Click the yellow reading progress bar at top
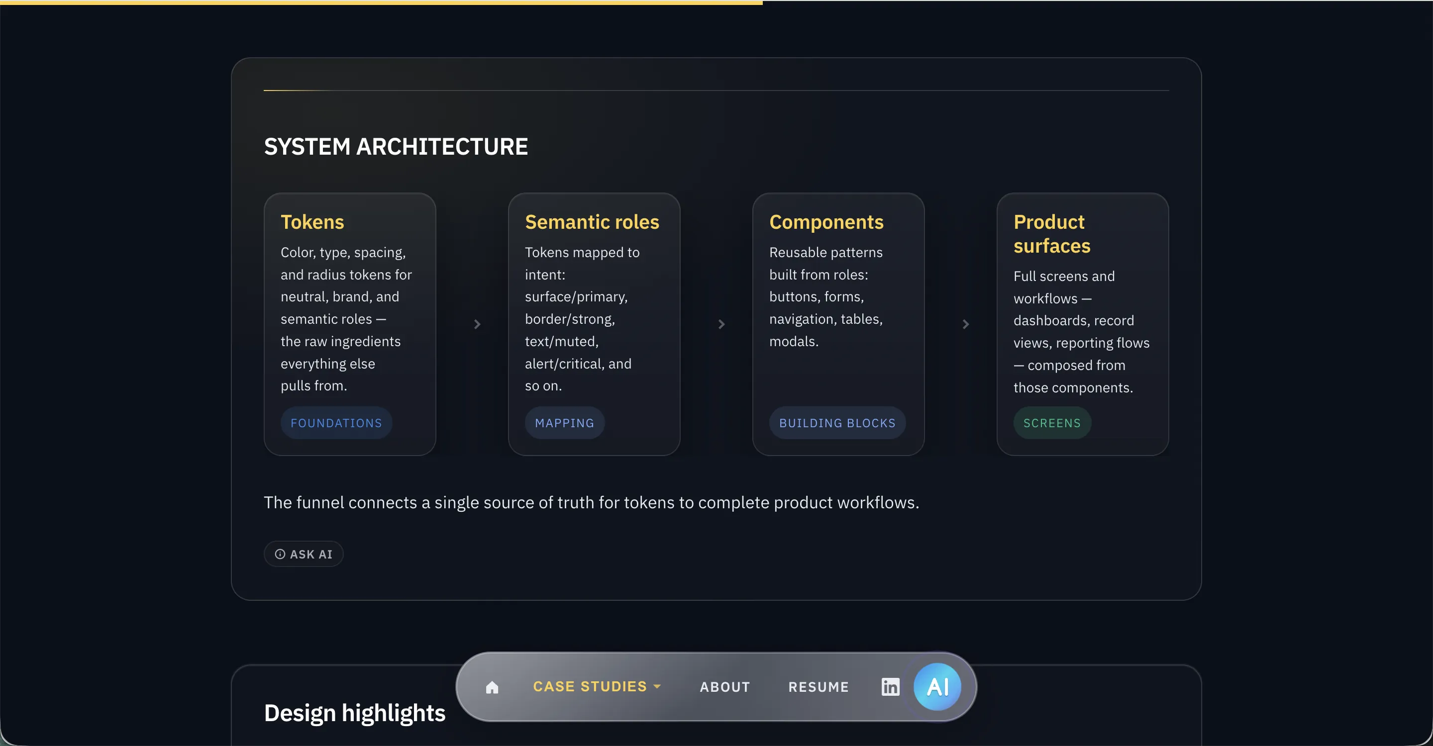1433x746 pixels. pos(381,2)
